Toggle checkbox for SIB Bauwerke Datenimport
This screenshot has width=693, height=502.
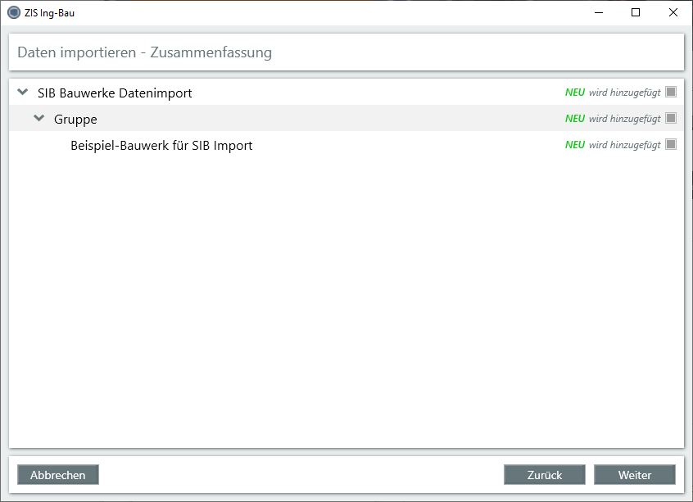pyautogui.click(x=671, y=92)
